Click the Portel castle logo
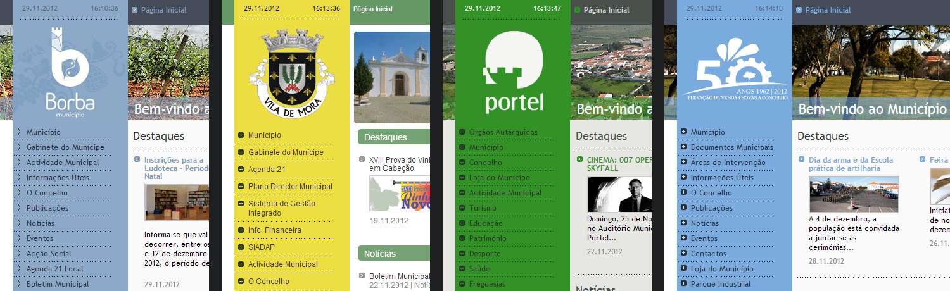 pos(514,72)
